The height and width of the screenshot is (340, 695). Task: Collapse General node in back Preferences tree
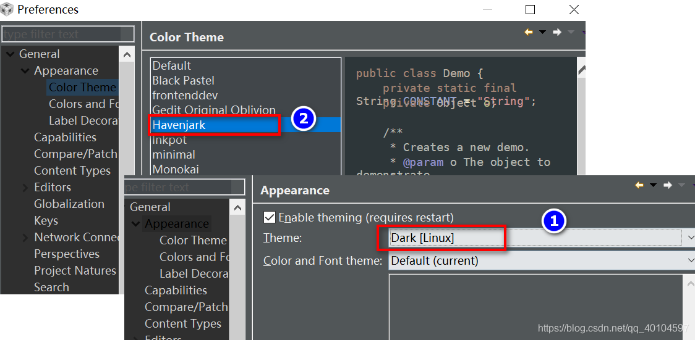[x=10, y=54]
